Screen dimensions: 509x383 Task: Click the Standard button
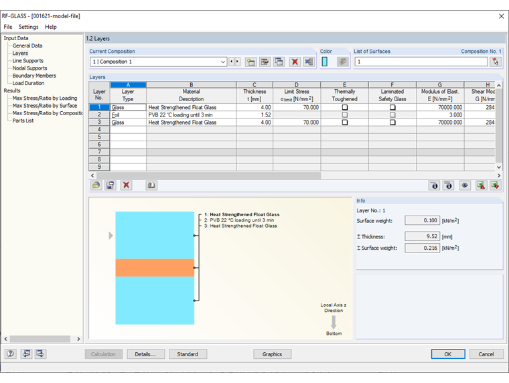pos(188,354)
